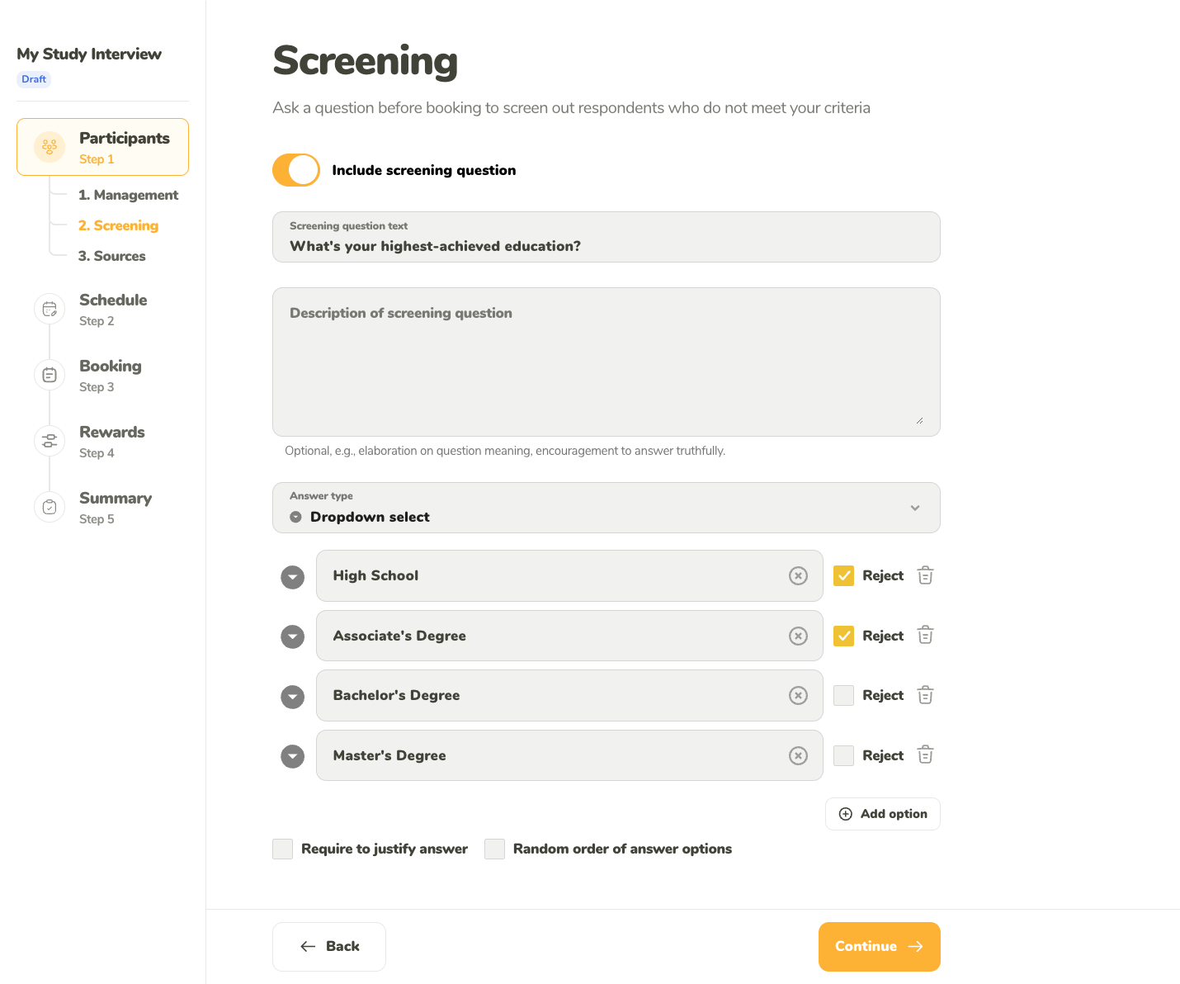The image size is (1180, 984).
Task: Clear the Master's Degree option text
Action: point(798,755)
